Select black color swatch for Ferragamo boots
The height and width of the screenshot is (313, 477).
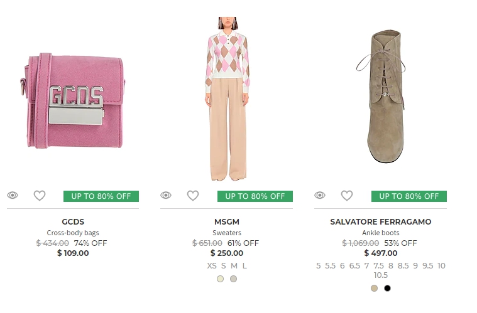coord(388,289)
